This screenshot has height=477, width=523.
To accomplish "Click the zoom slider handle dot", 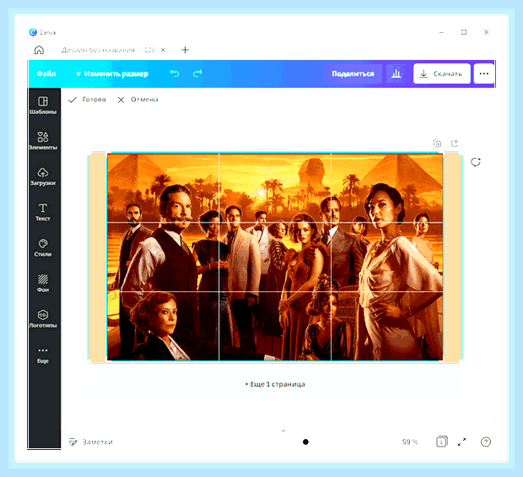I will 305,442.
